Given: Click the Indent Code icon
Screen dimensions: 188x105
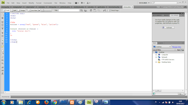Looking at the screenshot, I should point(3,67).
